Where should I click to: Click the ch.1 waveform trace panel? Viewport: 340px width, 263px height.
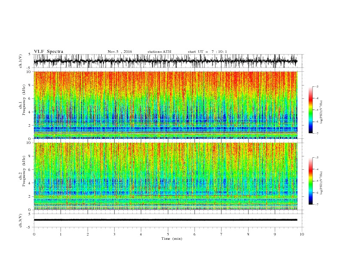click(x=168, y=61)
